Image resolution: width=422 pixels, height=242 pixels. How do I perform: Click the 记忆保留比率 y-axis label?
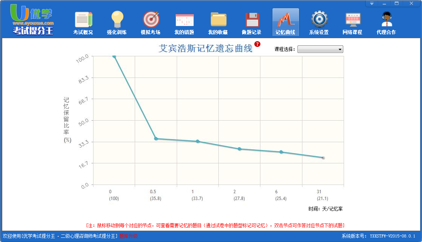(67, 120)
